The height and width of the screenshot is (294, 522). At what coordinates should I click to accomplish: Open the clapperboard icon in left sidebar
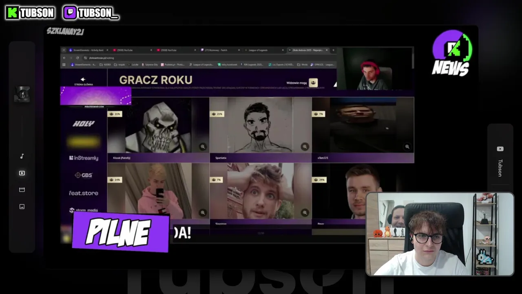click(x=22, y=189)
